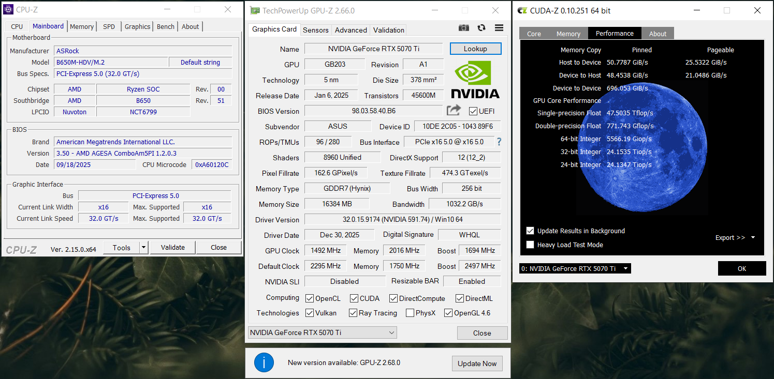The height and width of the screenshot is (379, 774).
Task: Toggle the UEFI checkbox
Action: [x=473, y=111]
